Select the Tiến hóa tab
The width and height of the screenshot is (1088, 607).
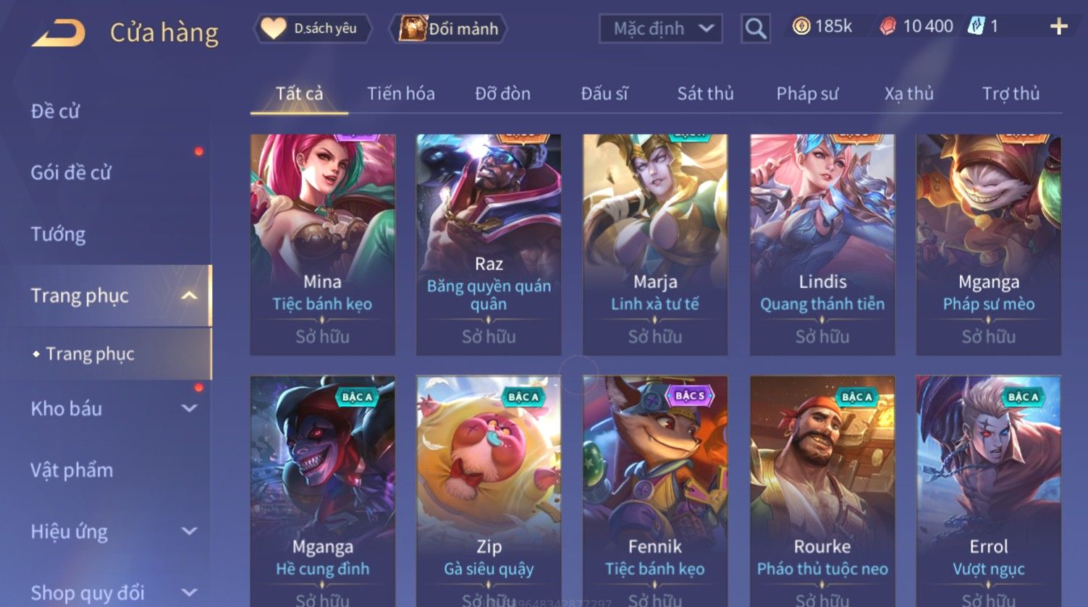[x=400, y=93]
